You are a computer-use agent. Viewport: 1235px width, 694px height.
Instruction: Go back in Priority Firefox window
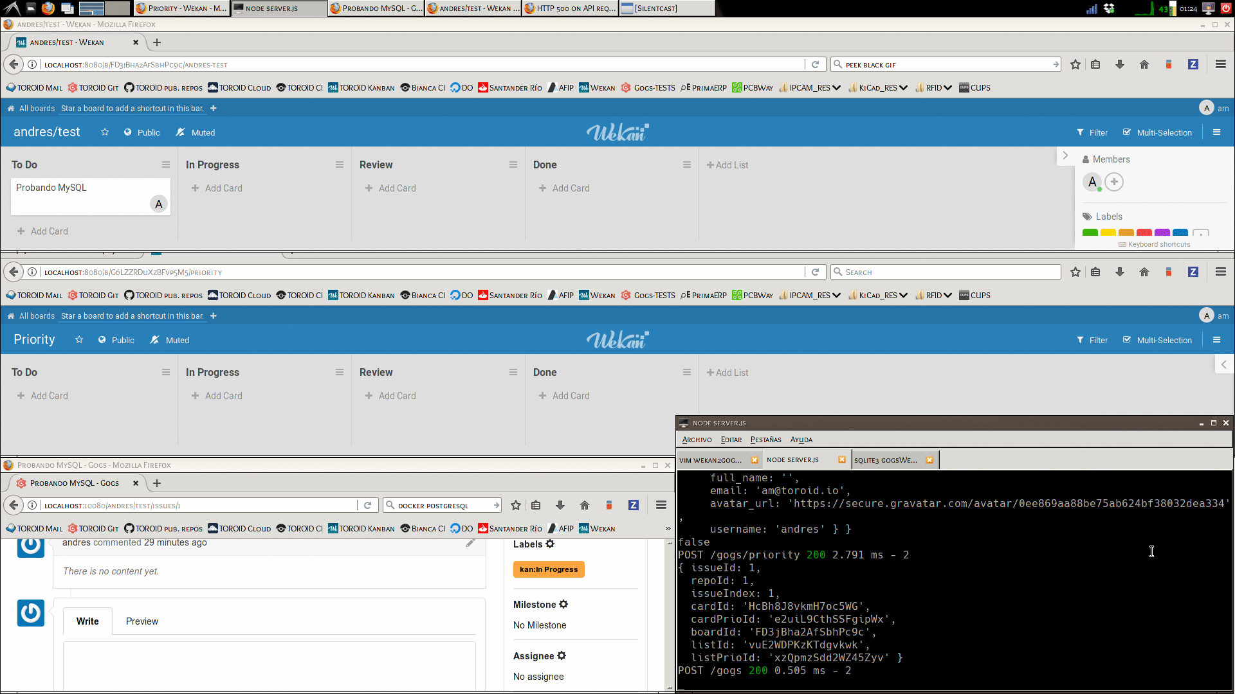[14, 272]
